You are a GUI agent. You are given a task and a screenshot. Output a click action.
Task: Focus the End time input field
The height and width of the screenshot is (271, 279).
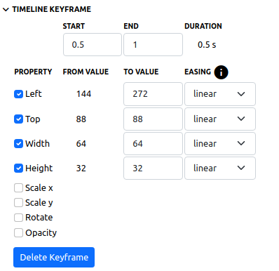coord(153,45)
